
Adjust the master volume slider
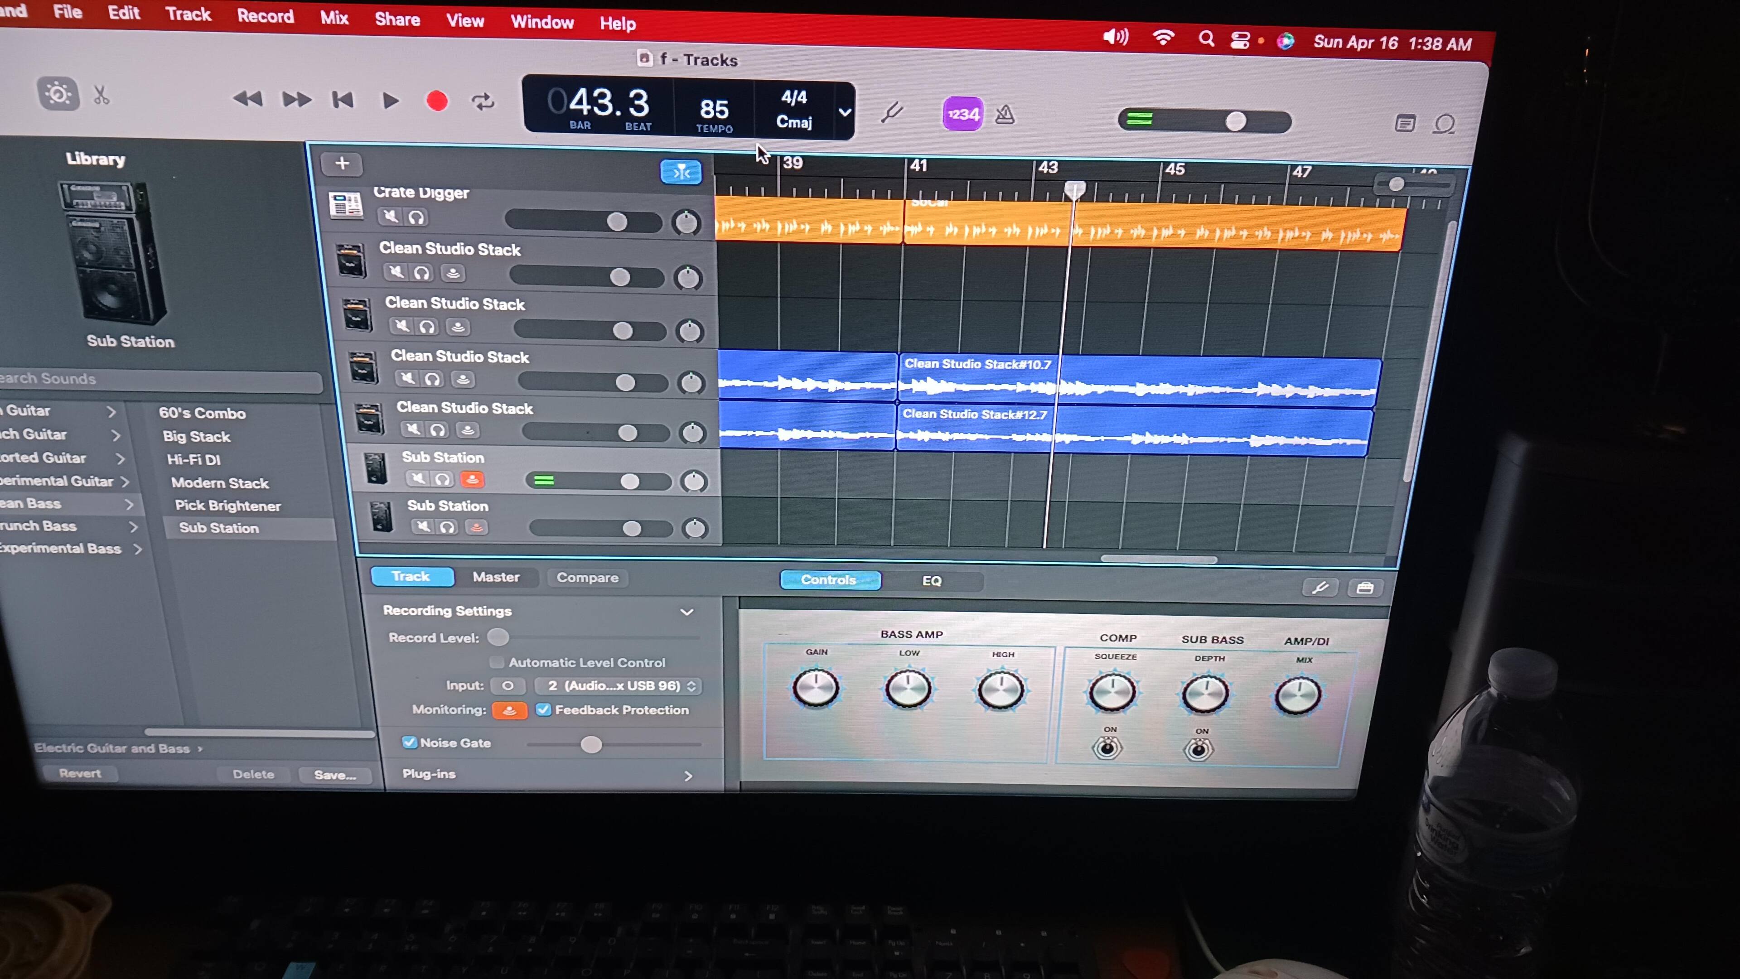click(x=1235, y=121)
